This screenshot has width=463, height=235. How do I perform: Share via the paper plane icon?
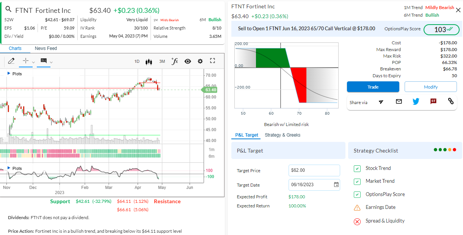click(381, 101)
